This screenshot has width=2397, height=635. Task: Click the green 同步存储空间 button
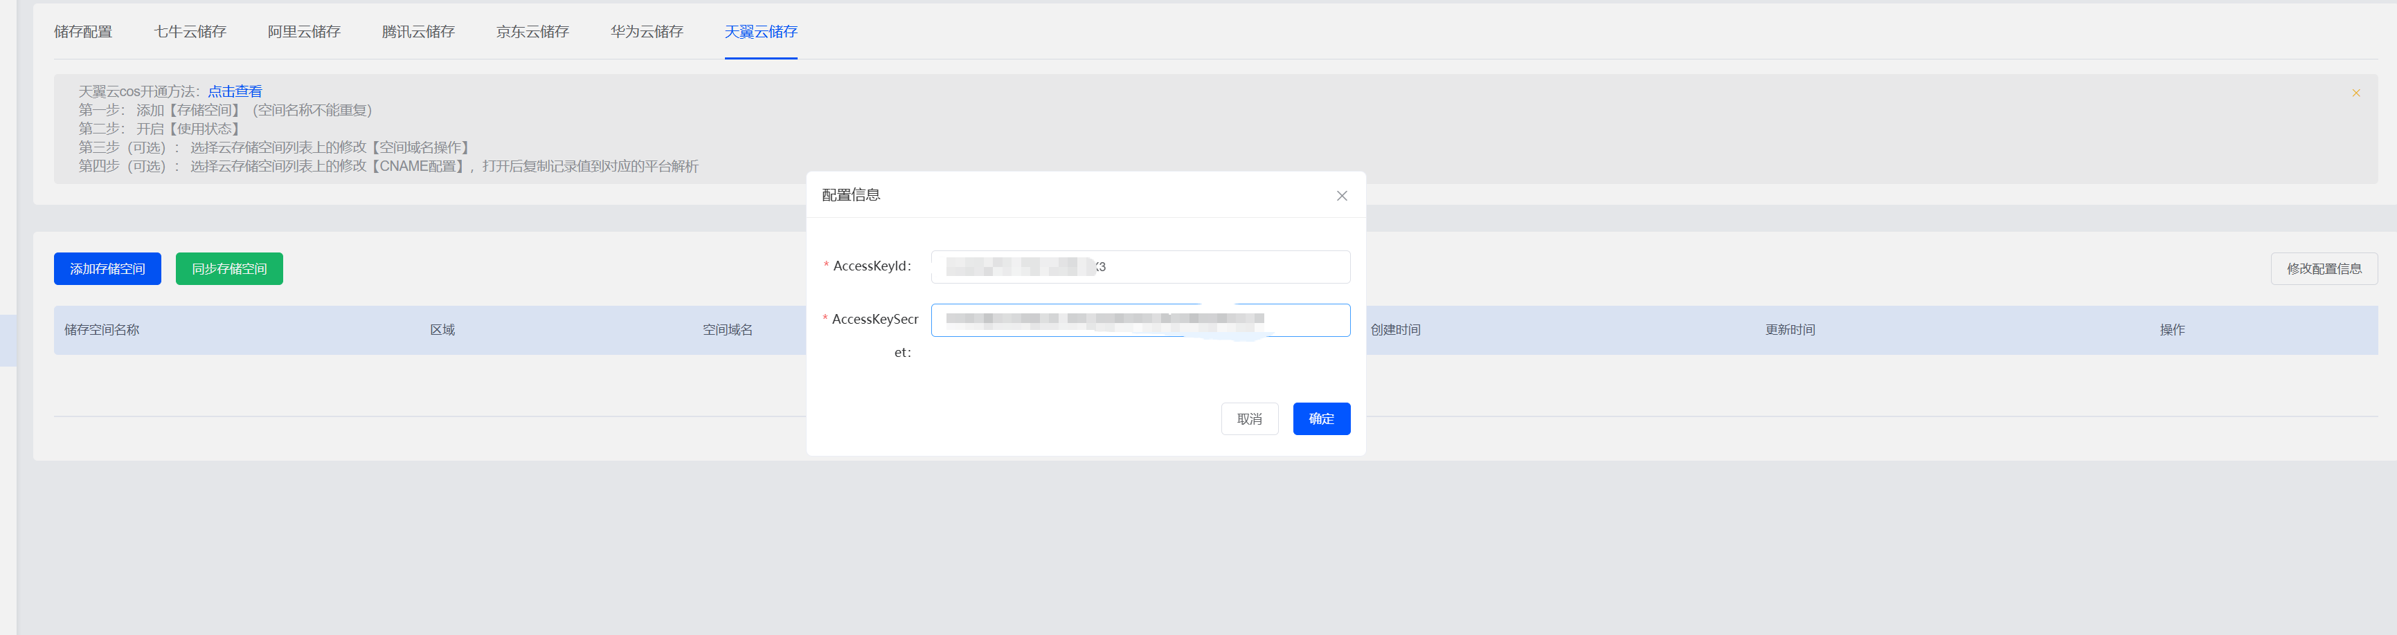(229, 268)
